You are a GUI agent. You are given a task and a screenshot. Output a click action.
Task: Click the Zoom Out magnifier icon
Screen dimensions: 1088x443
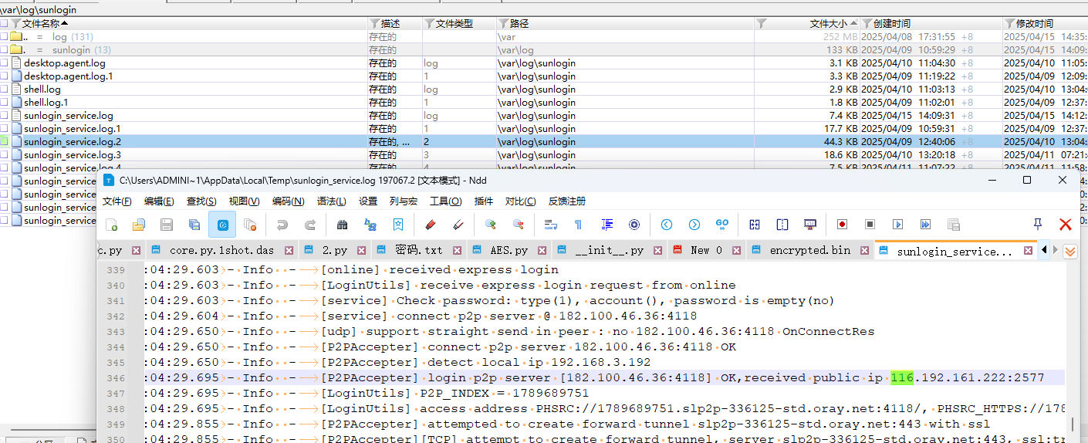click(518, 225)
